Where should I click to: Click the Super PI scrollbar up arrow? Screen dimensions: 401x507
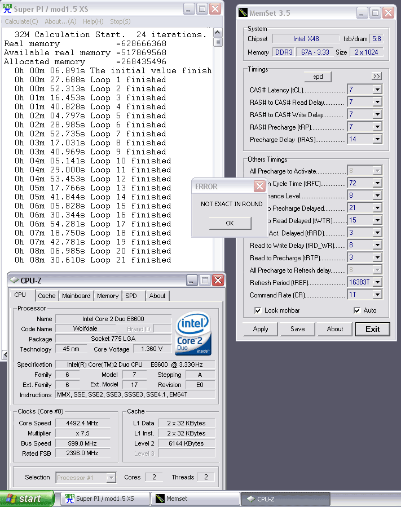(218, 33)
